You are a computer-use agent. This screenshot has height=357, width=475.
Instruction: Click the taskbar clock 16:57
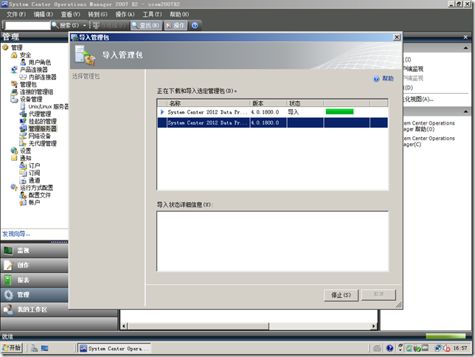tap(460, 348)
